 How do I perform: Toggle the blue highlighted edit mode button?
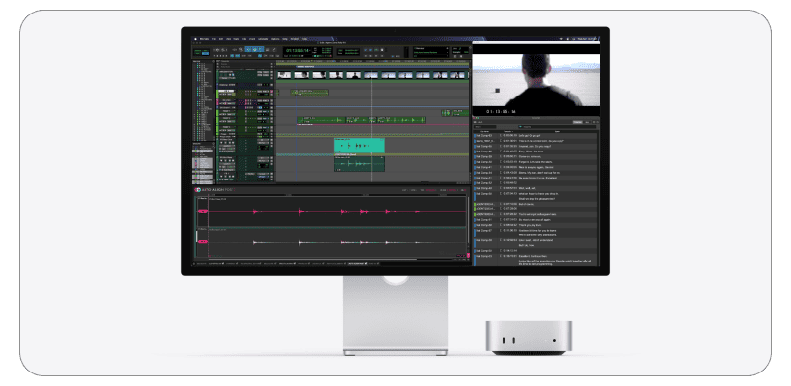point(205,53)
